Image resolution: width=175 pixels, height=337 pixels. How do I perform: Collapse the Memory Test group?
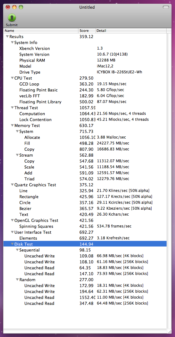point(12,125)
